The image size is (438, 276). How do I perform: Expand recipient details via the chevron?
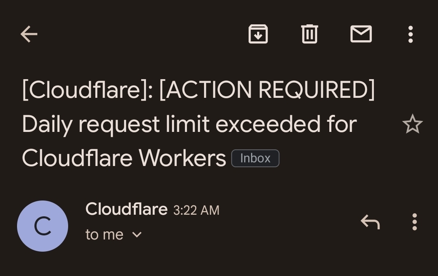click(137, 235)
